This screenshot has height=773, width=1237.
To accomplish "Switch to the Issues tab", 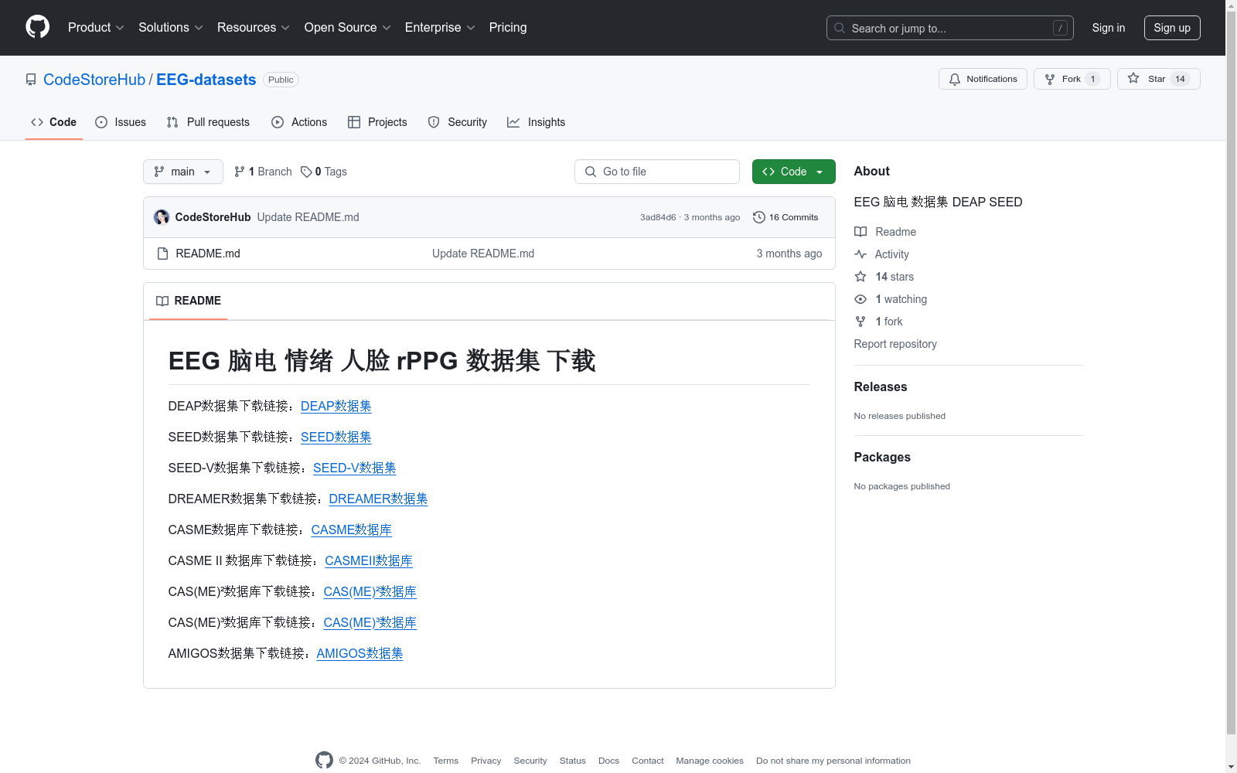I will tap(121, 122).
